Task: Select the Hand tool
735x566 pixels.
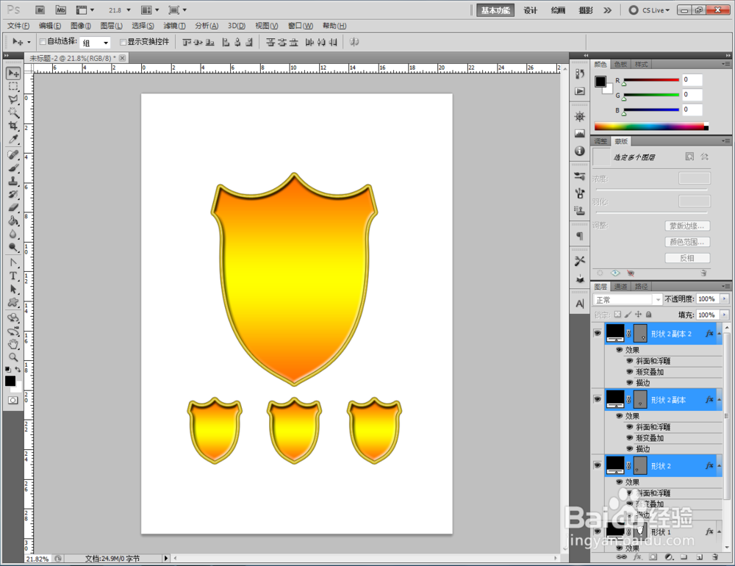Action: (13, 345)
